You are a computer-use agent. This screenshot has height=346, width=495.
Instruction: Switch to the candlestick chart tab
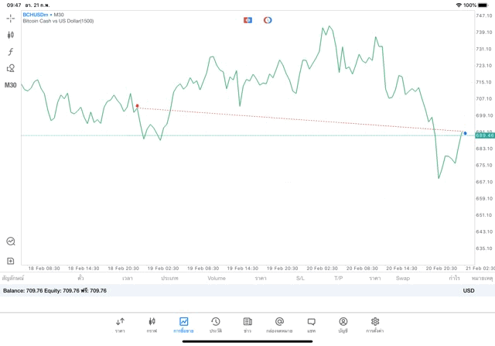pos(152,324)
